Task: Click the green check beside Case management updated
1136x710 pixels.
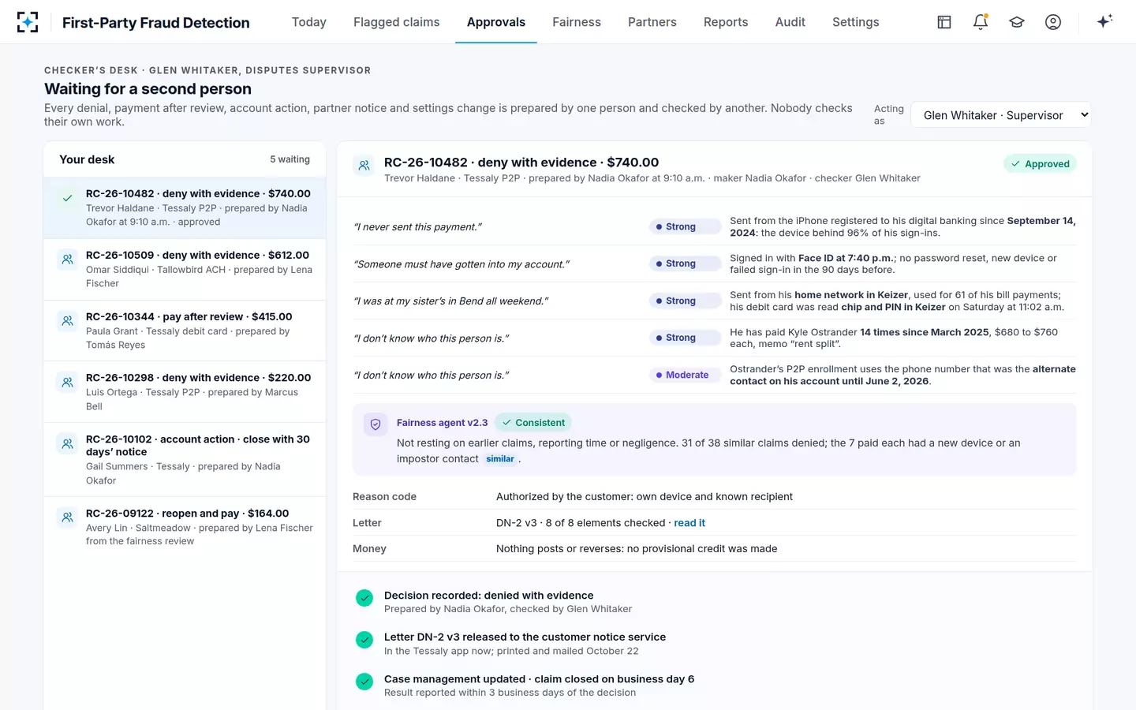Action: pos(364,682)
